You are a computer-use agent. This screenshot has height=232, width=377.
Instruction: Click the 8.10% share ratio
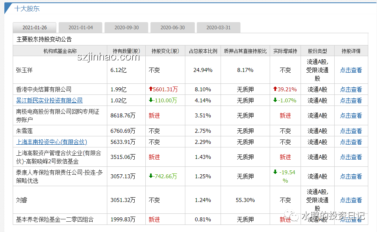203,89
